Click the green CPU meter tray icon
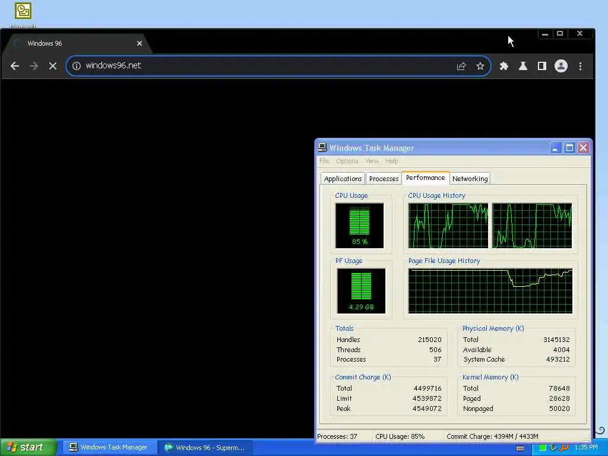This screenshot has width=608, height=456. 543,448
